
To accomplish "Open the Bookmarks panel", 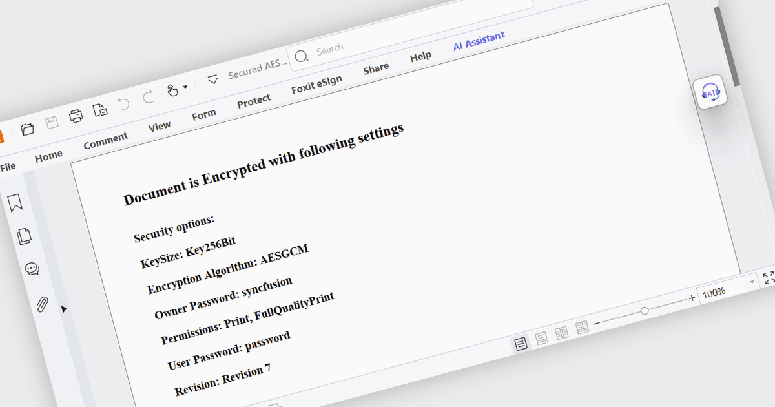I will pyautogui.click(x=15, y=203).
